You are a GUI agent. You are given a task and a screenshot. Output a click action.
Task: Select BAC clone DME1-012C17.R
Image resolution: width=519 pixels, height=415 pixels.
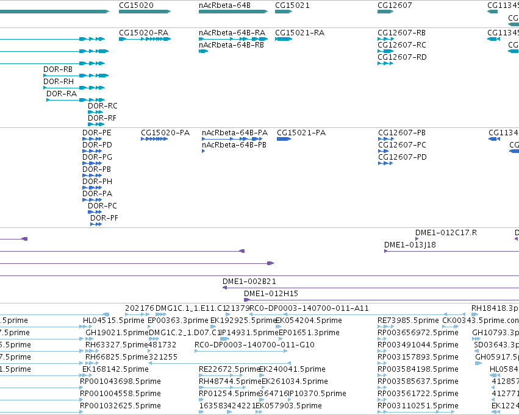[x=446, y=233]
